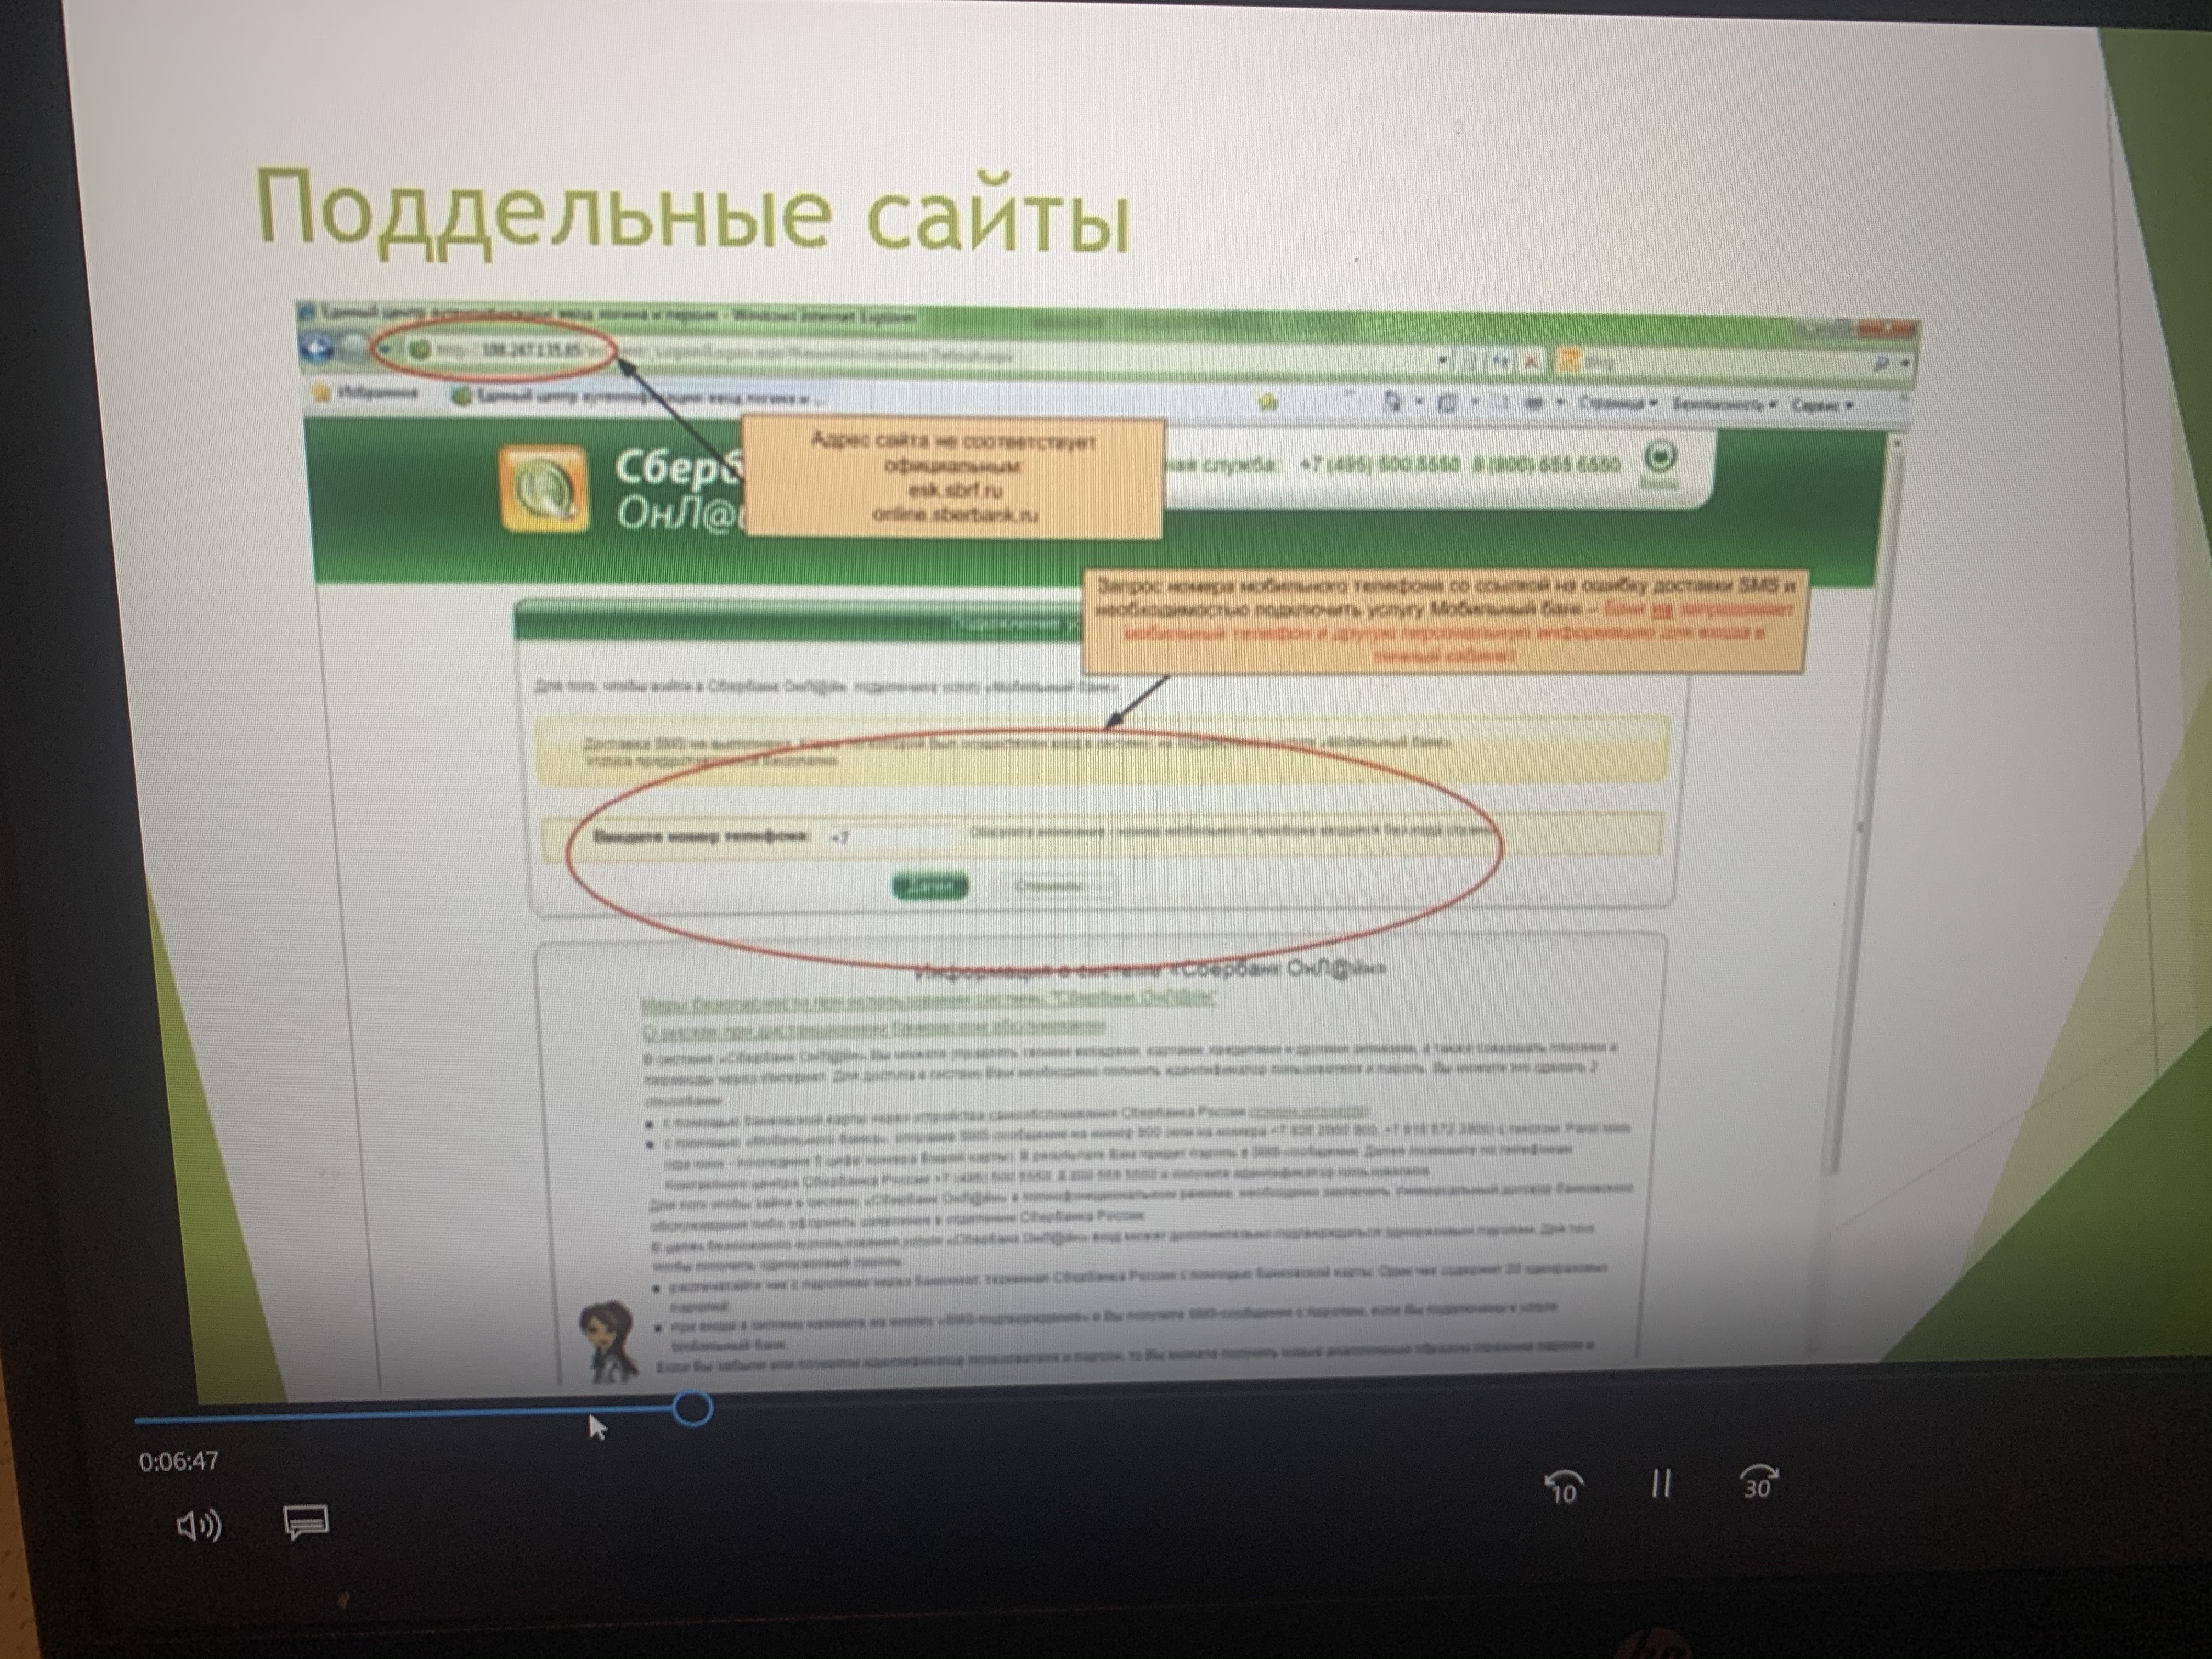Mute audio with the speaker icon
2212x1659 pixels.
(x=198, y=1525)
